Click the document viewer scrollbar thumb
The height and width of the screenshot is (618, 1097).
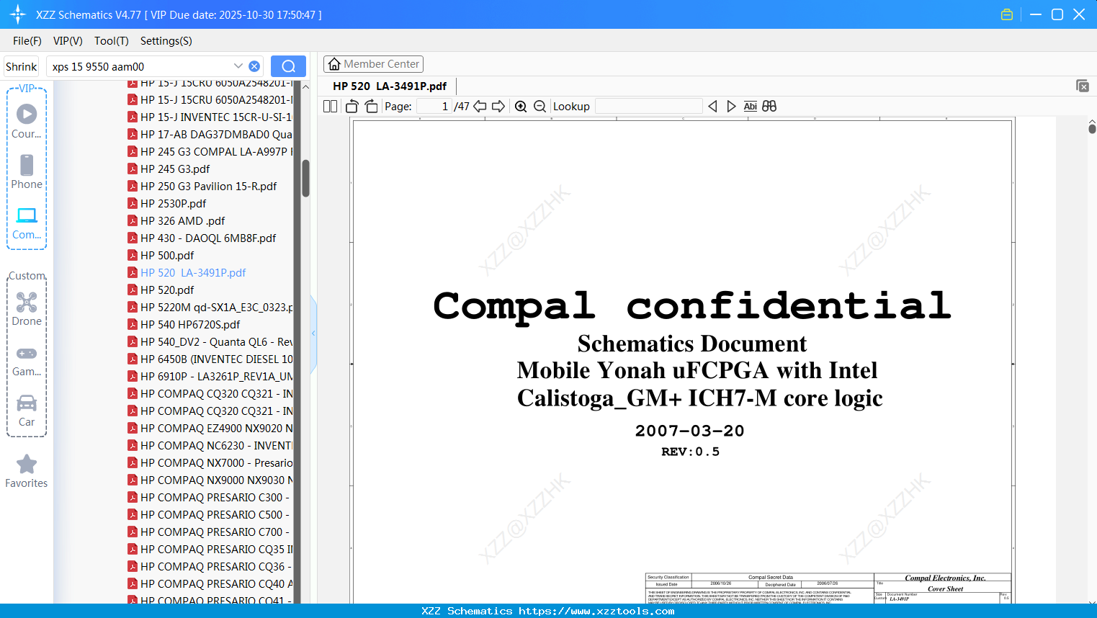(x=1092, y=127)
